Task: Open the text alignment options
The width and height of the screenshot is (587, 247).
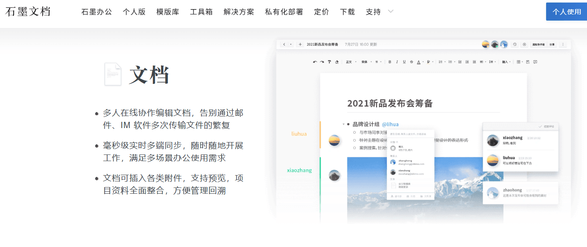Action: coord(482,62)
